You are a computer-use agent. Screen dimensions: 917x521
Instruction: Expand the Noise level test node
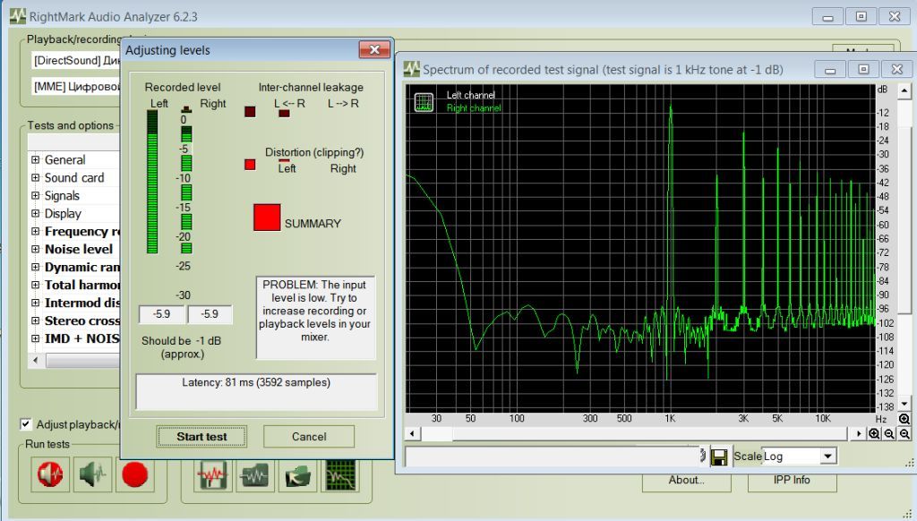click(36, 250)
